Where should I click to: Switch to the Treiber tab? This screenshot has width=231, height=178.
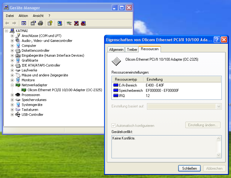(132, 50)
